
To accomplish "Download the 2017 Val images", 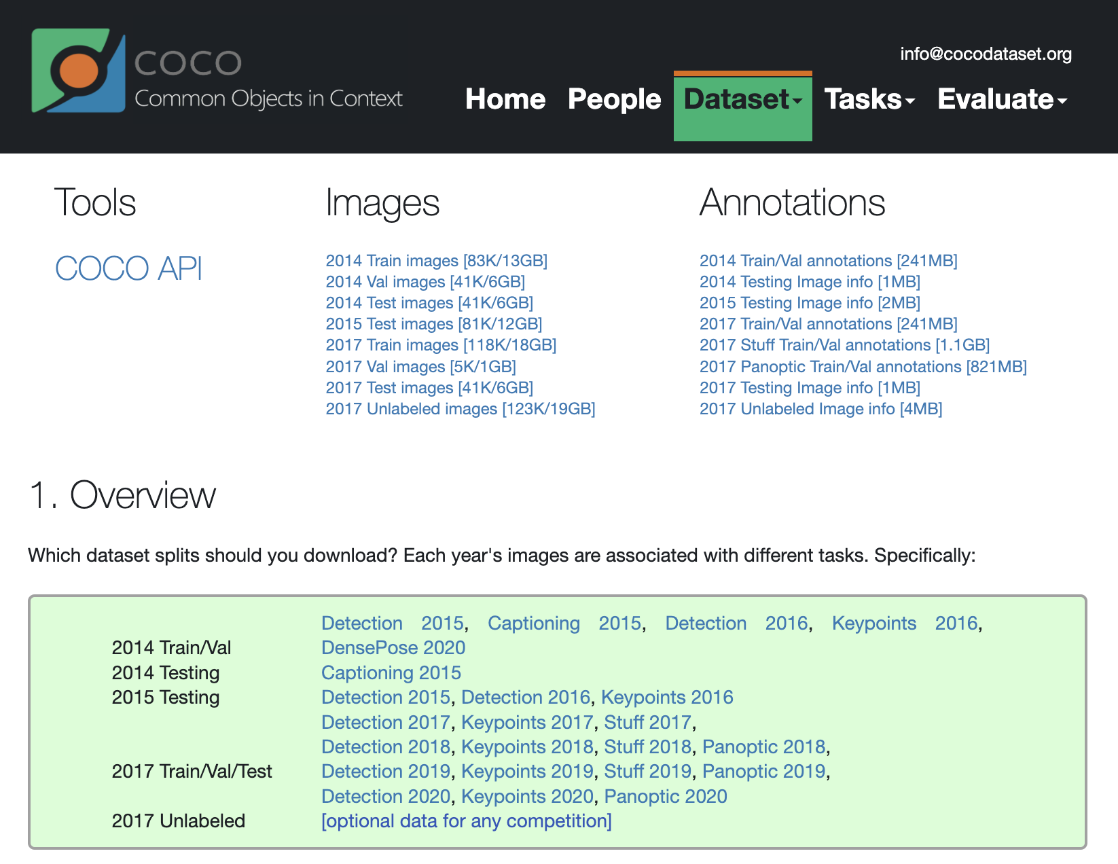I will [x=420, y=366].
